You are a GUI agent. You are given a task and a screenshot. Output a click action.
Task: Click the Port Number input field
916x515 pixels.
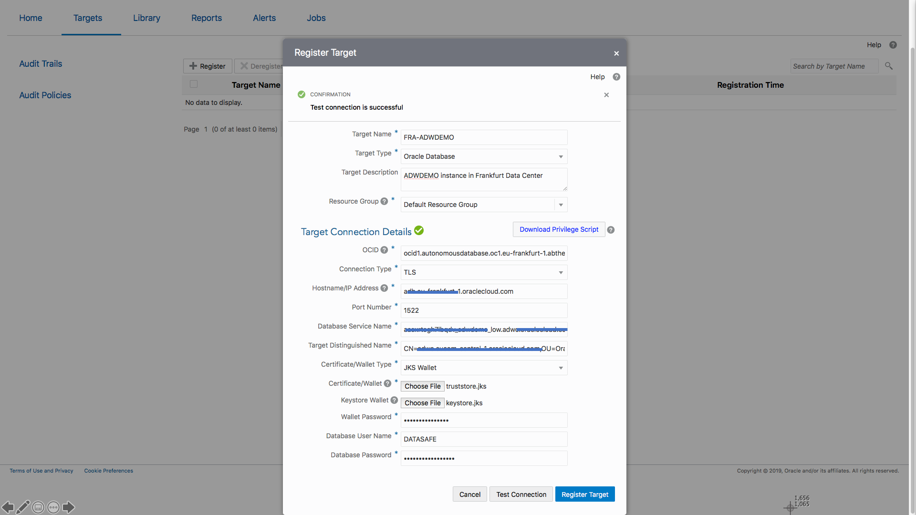484,310
